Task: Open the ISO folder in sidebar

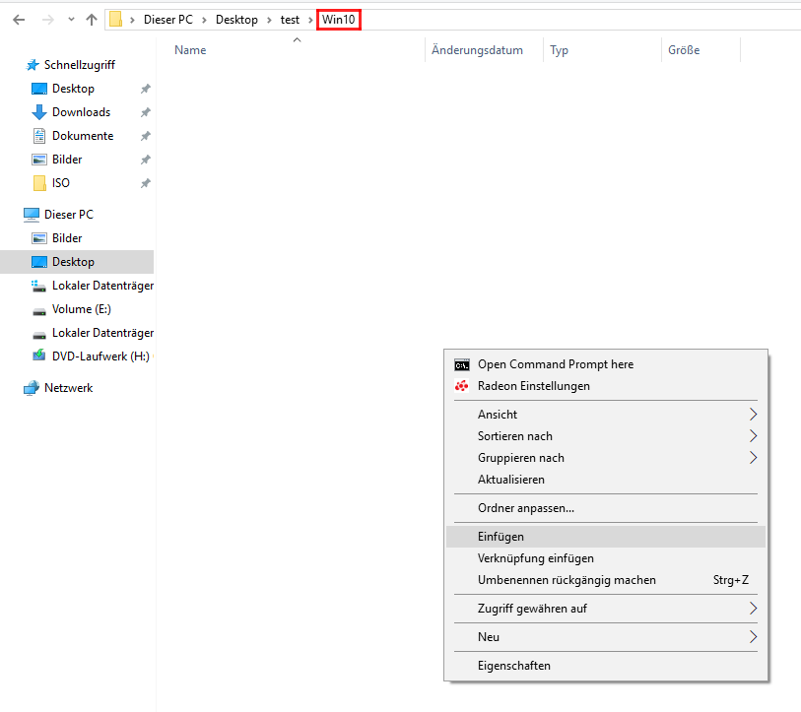Action: tap(61, 183)
